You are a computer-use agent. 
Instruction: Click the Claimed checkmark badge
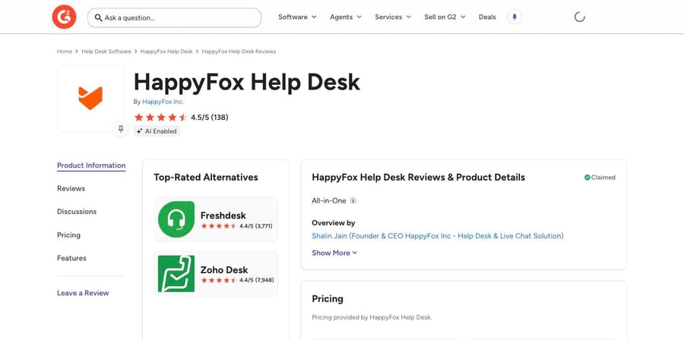600,177
